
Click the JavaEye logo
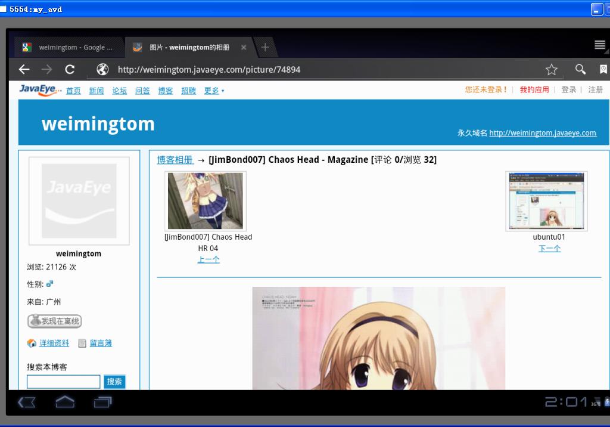pyautogui.click(x=40, y=89)
